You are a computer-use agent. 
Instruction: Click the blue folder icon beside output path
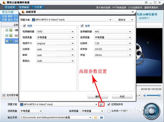101,117
